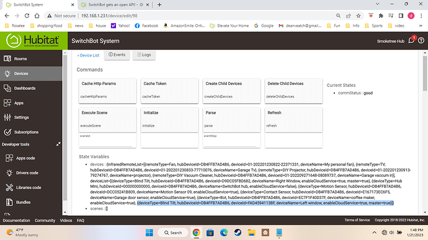Open Rosalee bookmark folder

pos(15,25)
